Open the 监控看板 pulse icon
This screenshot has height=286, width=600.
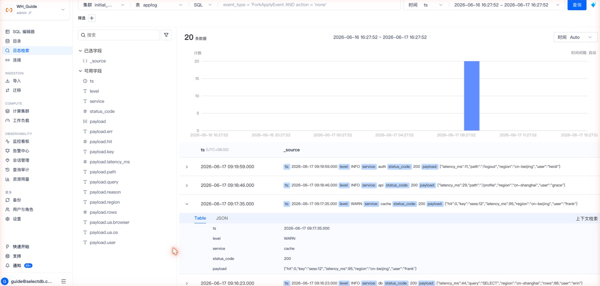7,141
